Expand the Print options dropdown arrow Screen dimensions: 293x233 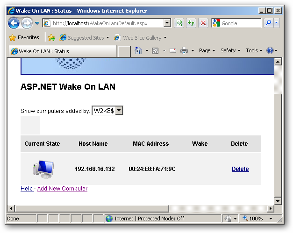193,50
